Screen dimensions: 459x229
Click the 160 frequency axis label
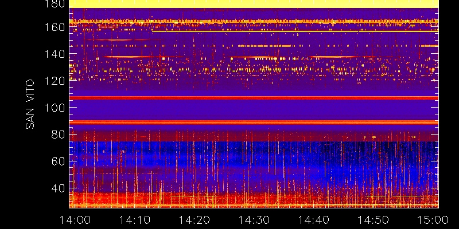click(x=55, y=27)
